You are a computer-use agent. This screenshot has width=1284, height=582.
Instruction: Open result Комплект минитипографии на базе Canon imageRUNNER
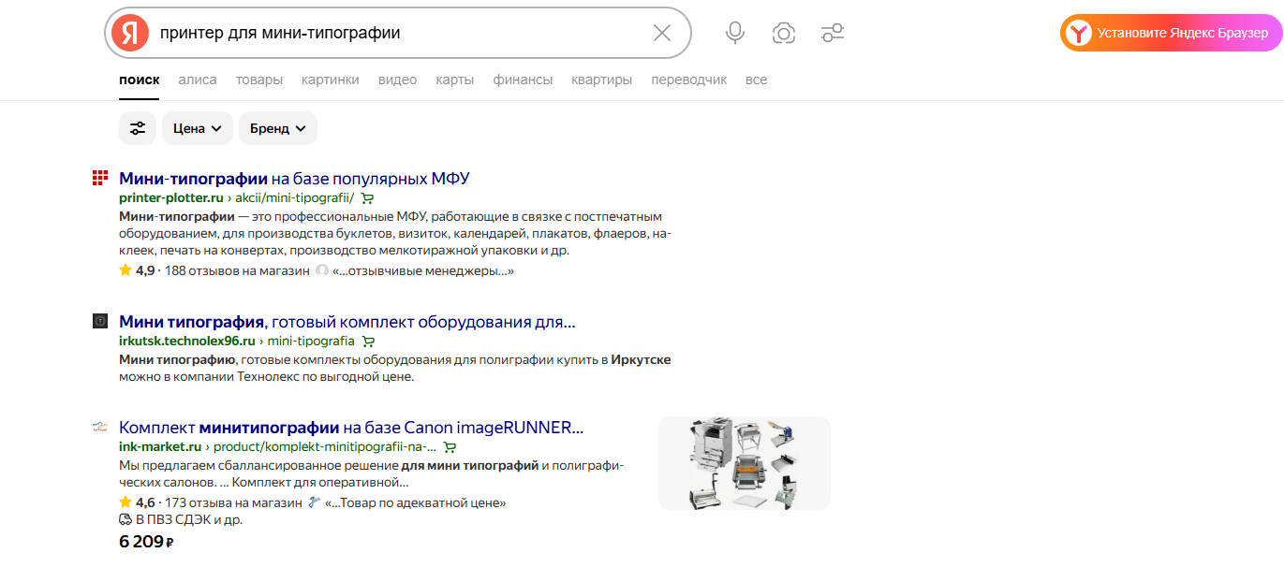tap(351, 428)
